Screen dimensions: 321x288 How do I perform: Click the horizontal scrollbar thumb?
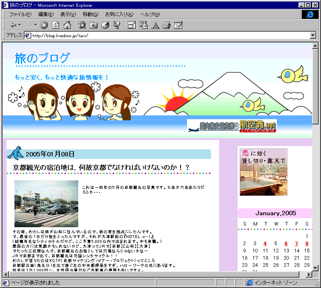tap(154, 274)
